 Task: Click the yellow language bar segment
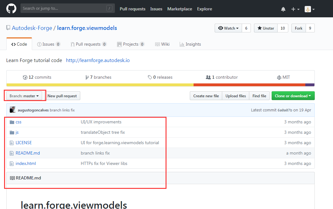click(x=100, y=85)
